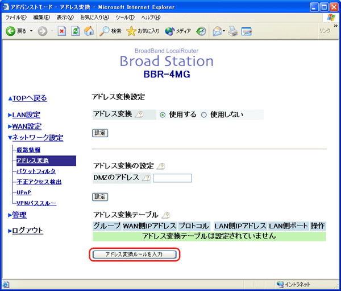Click the DMZ address input field

click(172, 178)
